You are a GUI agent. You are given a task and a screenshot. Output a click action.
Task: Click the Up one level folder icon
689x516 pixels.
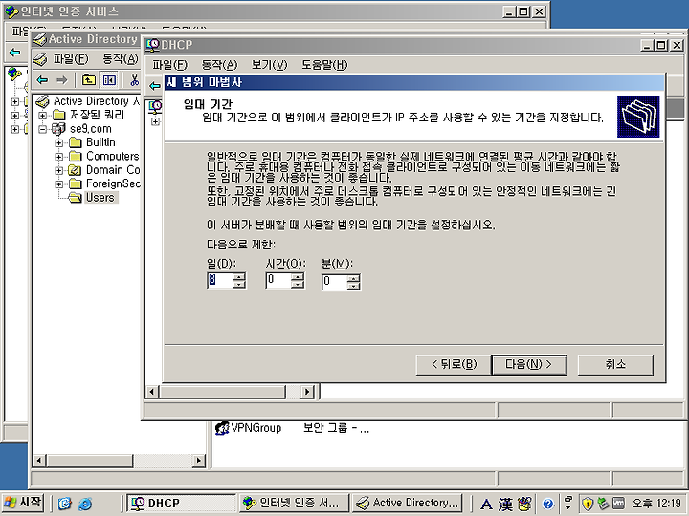[x=89, y=80]
